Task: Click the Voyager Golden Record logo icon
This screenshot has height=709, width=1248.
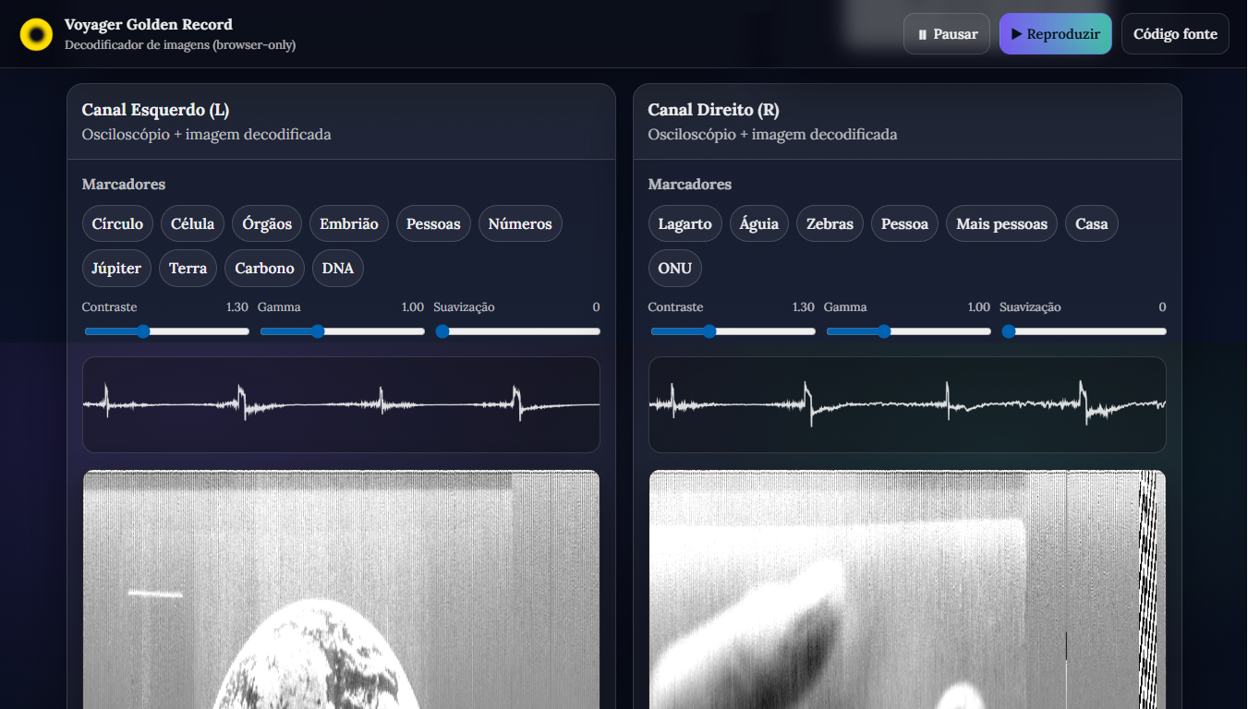Action: click(x=36, y=34)
